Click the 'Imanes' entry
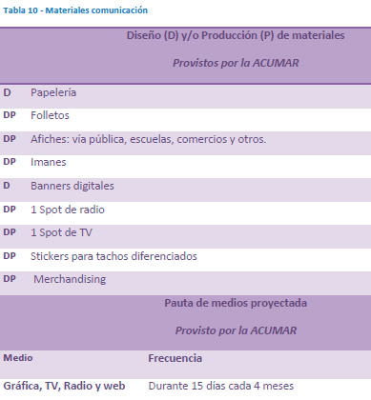371x400 pixels. pos(49,162)
